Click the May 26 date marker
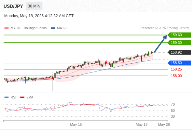This screenshot has width=192, height=130. point(164,124)
